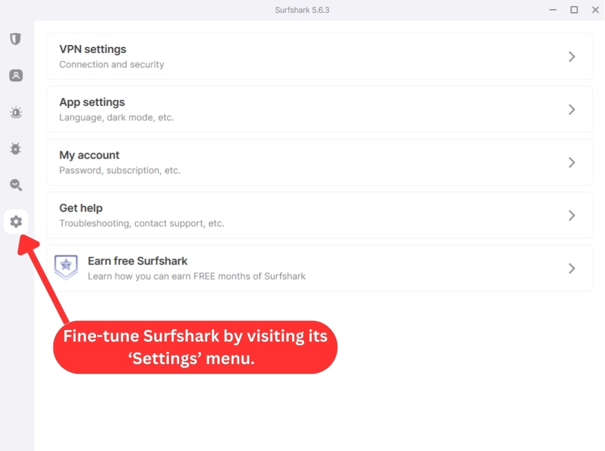Expand the App settings chevron arrow
This screenshot has width=605, height=451.
[572, 109]
